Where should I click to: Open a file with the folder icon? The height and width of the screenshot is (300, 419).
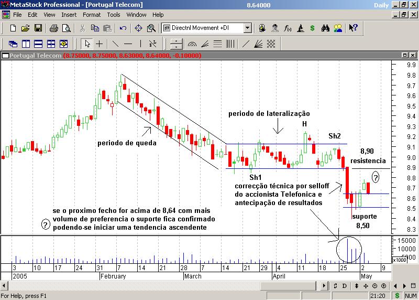[x=25, y=28]
